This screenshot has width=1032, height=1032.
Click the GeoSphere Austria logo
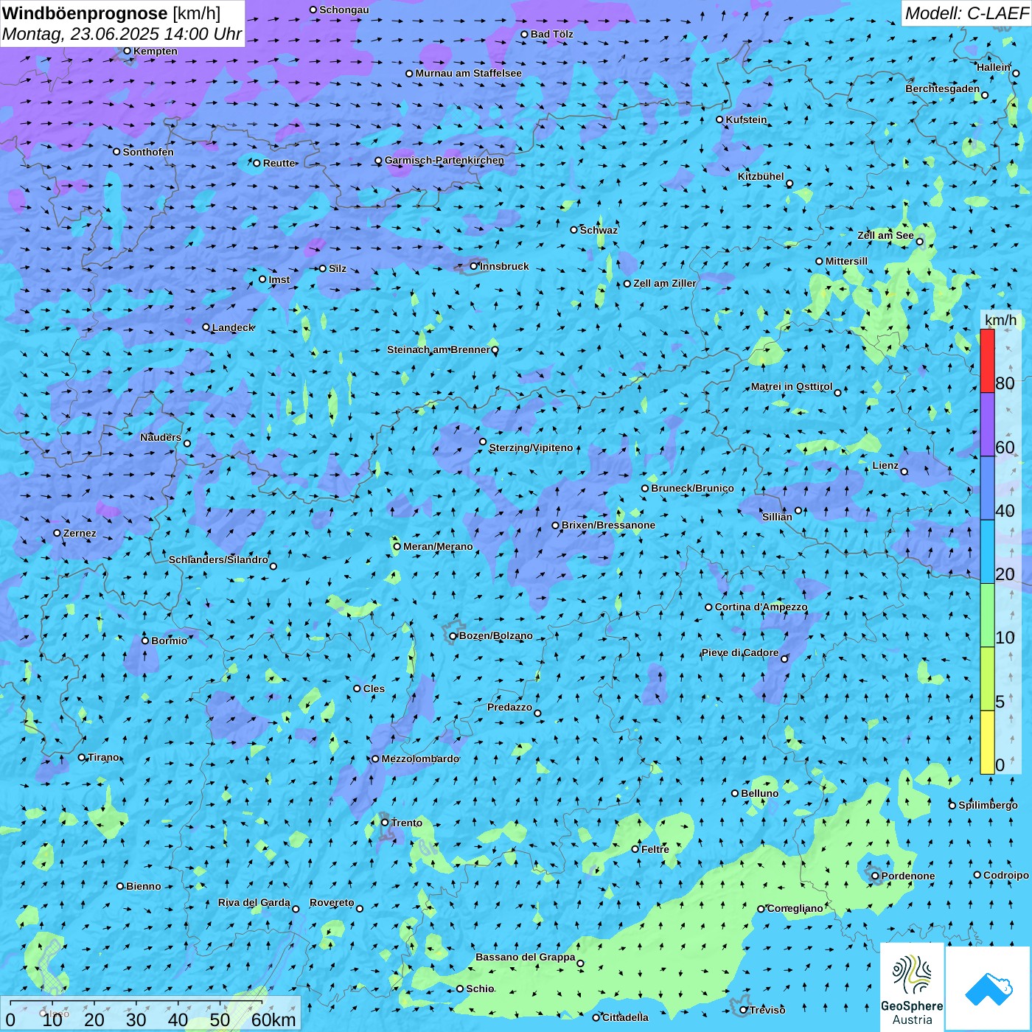click(x=912, y=988)
